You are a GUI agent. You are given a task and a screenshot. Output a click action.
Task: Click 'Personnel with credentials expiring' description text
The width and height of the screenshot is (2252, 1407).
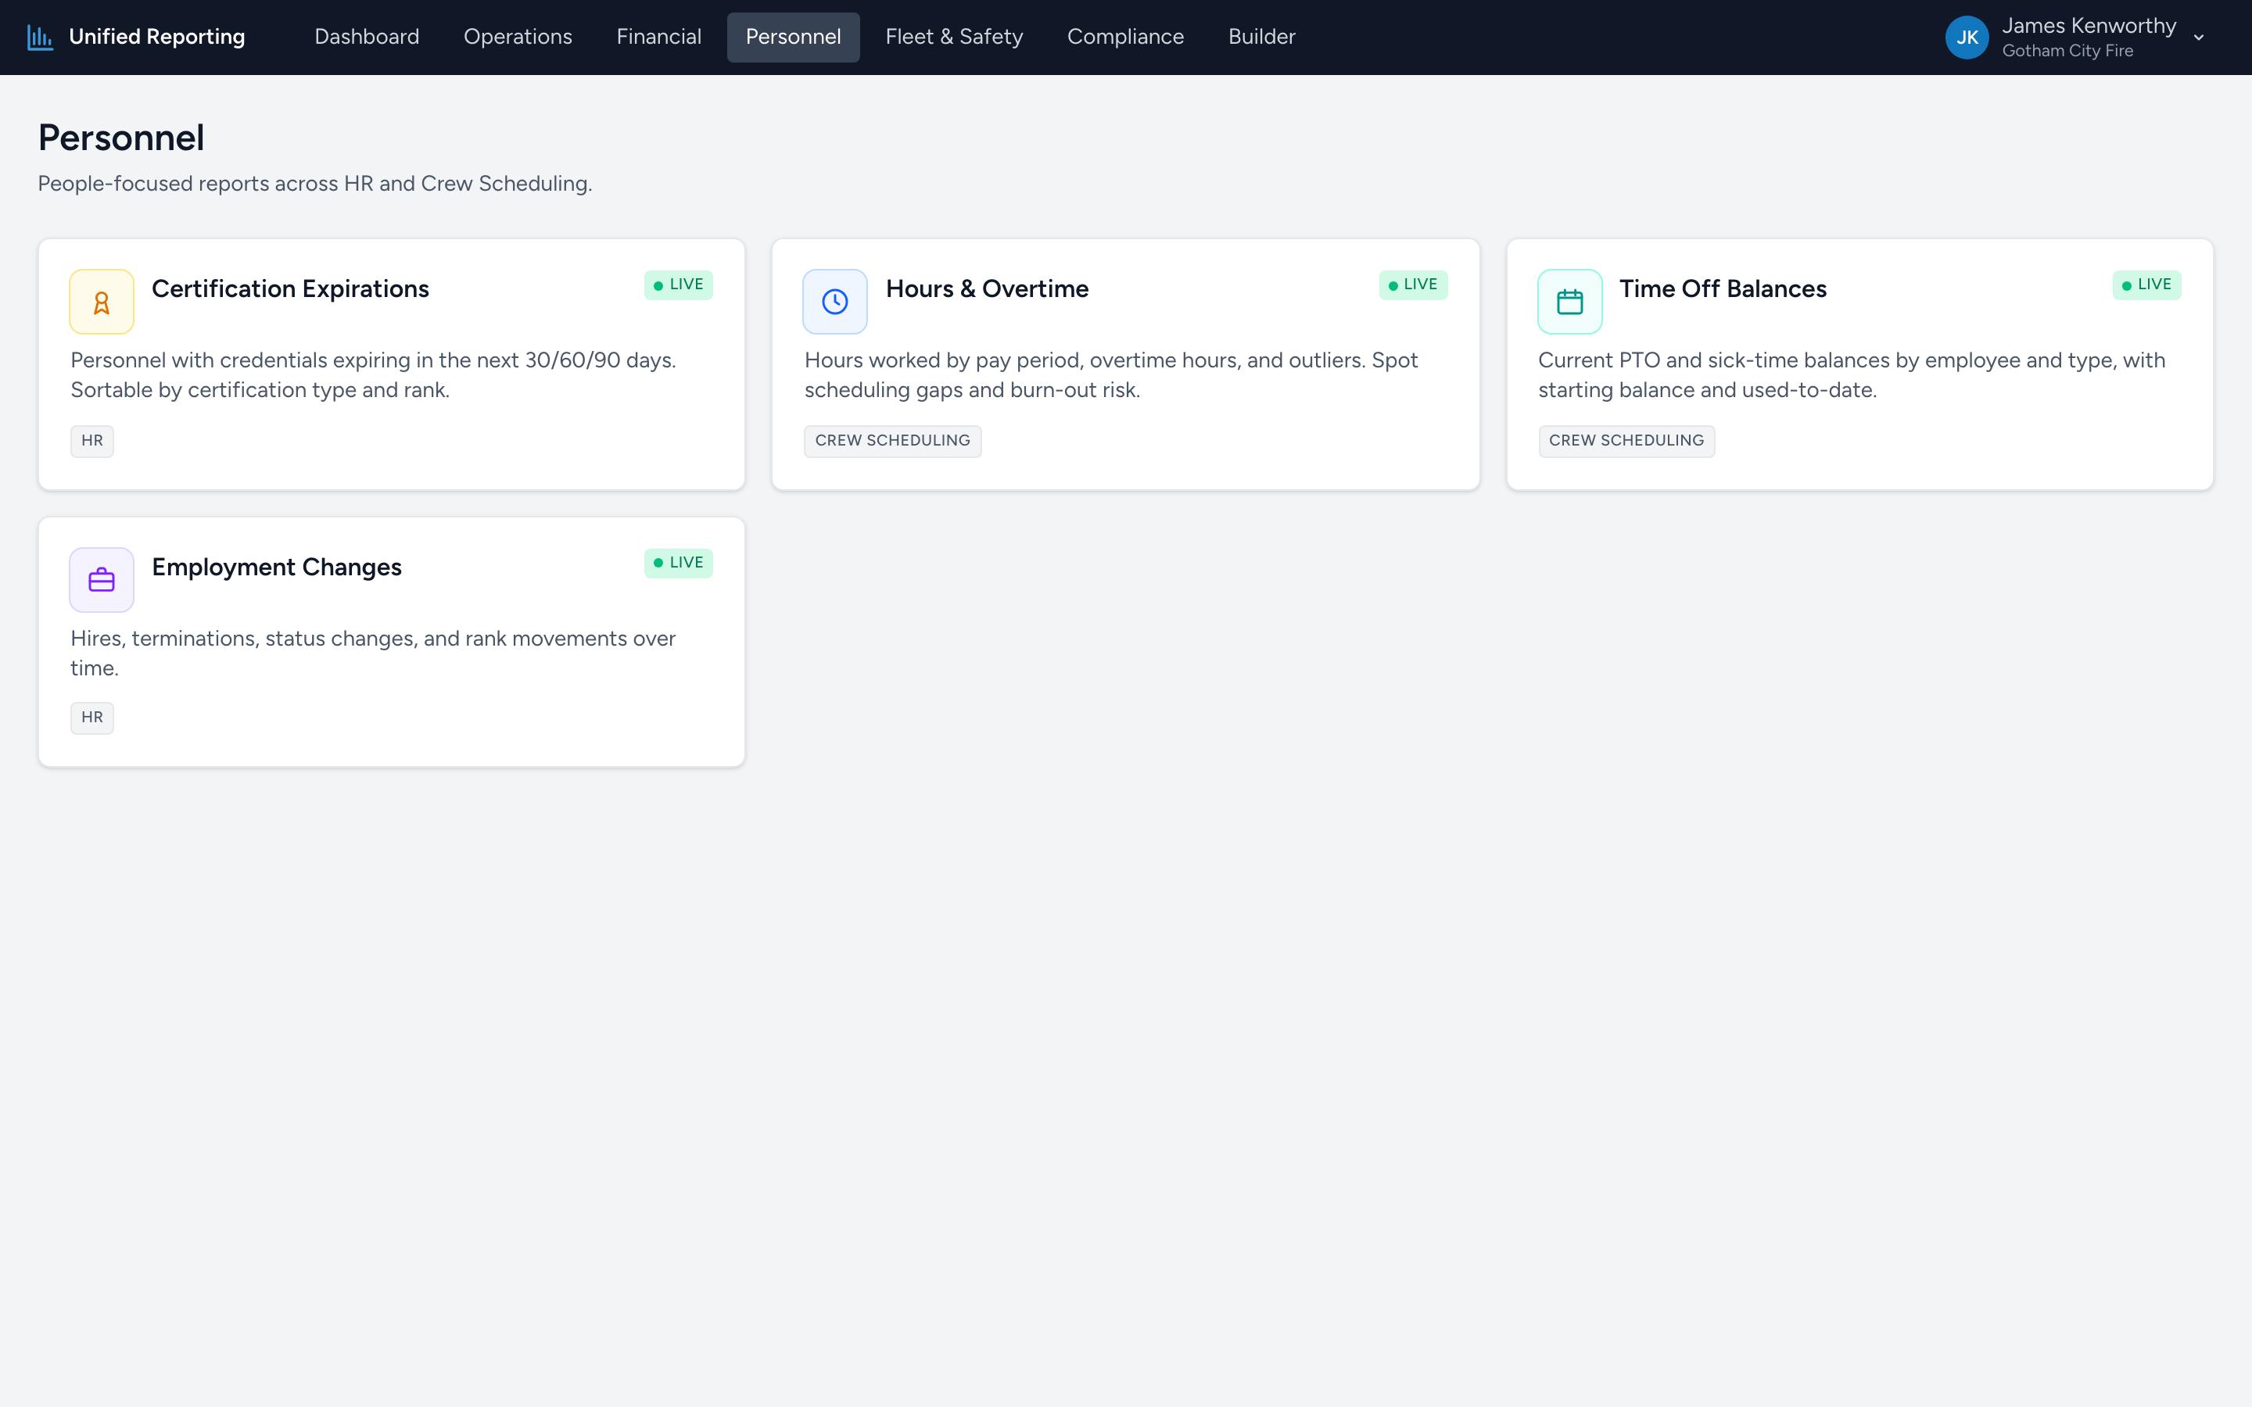pyautogui.click(x=373, y=375)
